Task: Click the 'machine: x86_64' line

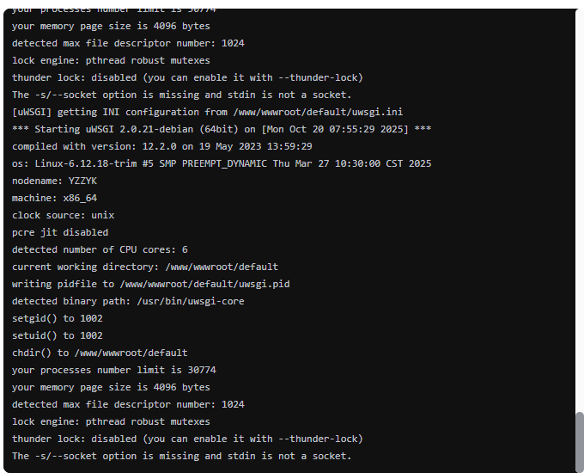Action: 55,198
